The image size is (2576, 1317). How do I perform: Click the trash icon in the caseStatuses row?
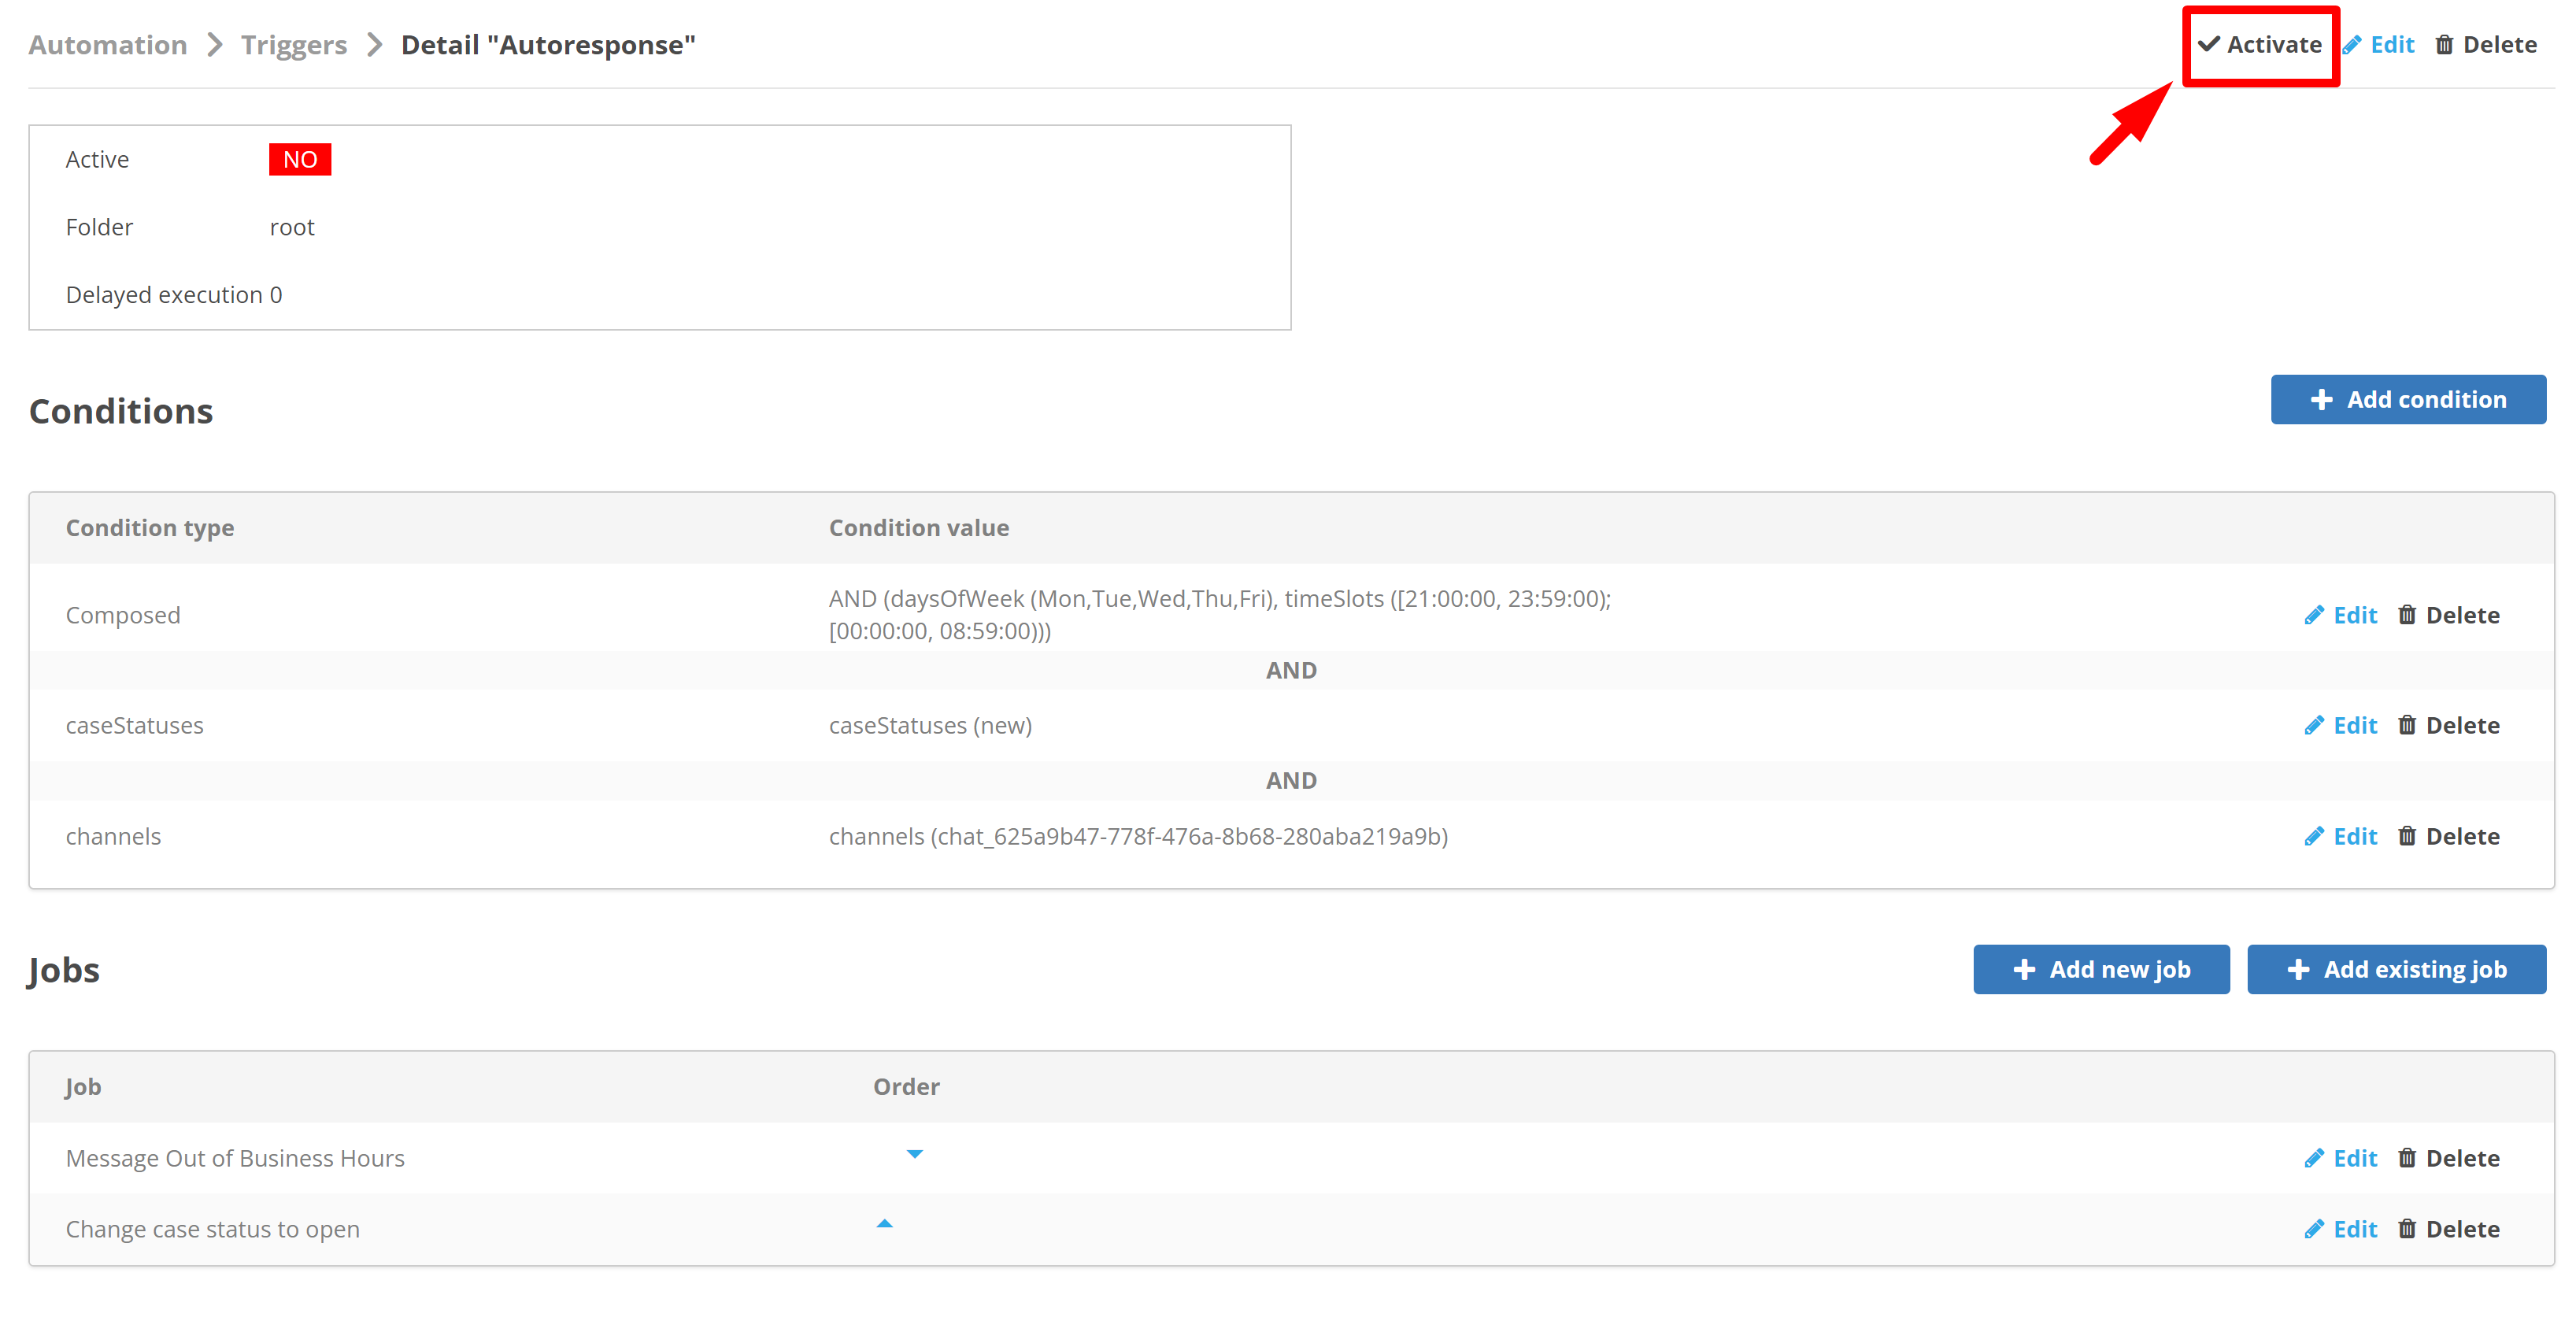(x=2407, y=725)
